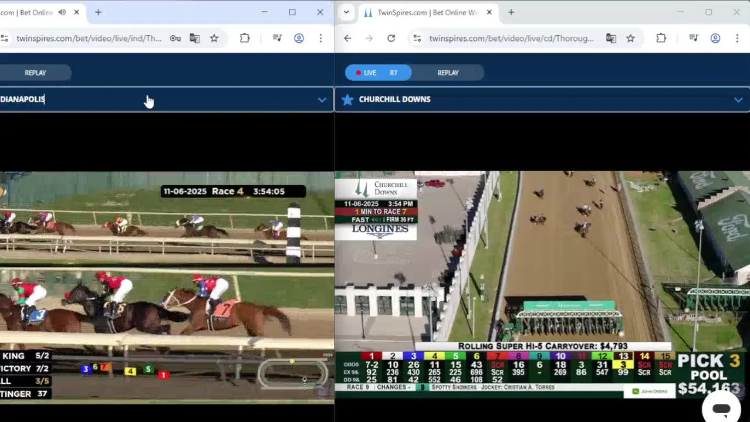Viewport: 750px width, 422px height.
Task: Open extensions menu in left window
Action: [x=245, y=39]
